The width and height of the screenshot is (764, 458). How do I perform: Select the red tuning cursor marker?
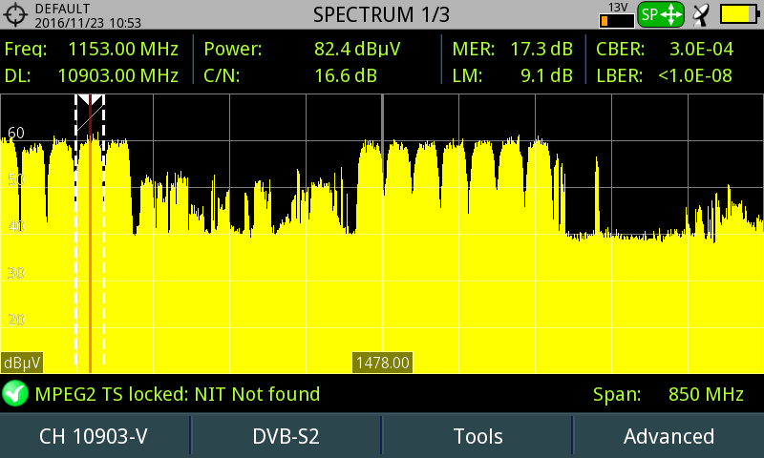click(90, 234)
